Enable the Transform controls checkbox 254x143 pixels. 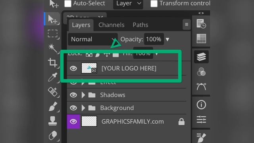click(154, 4)
